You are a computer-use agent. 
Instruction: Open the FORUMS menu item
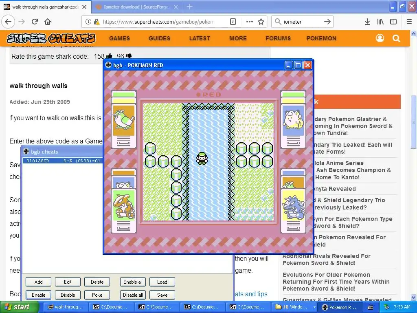tap(278, 38)
